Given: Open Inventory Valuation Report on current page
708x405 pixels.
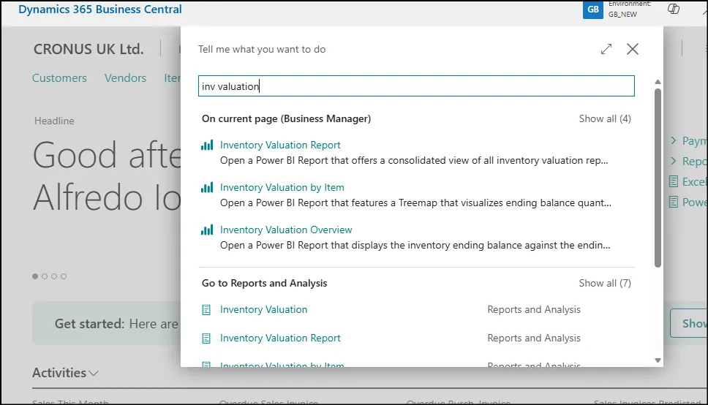Looking at the screenshot, I should [x=280, y=145].
